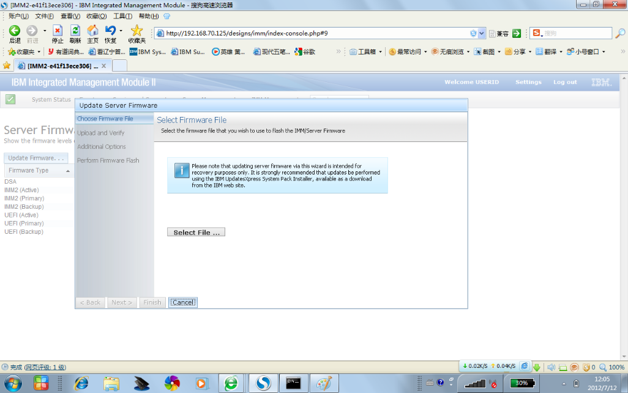Viewport: 628px width, 393px height.
Task: Open the Help (帮助) menu
Action: 148,16
